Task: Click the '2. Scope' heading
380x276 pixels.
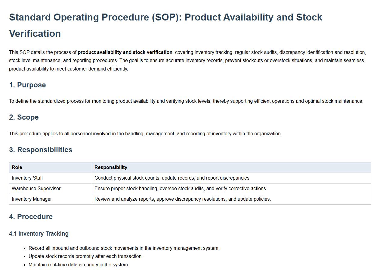Action: [x=24, y=117]
